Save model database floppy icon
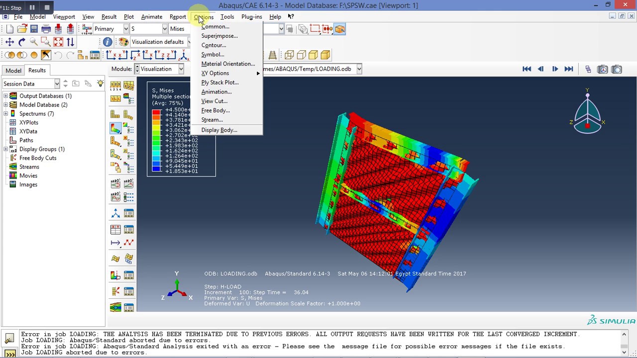This screenshot has width=637, height=358. [34, 29]
